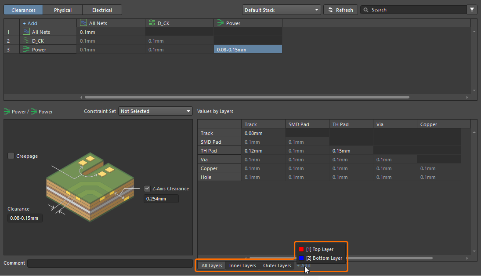Click the filter funnel icon beside Search
Image resolution: width=481 pixels, height=280 pixels.
coord(472,10)
